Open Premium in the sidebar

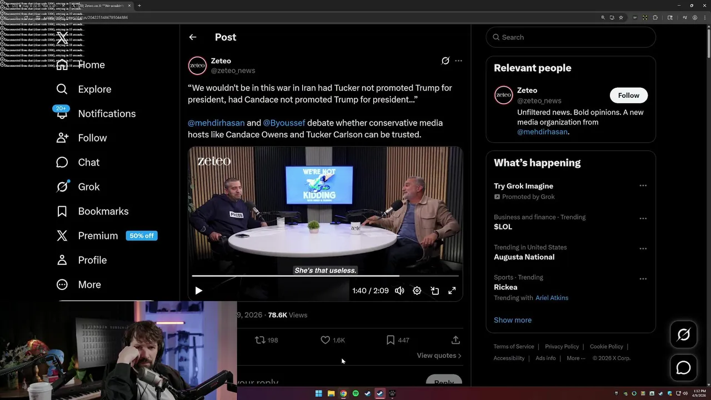[87, 236]
